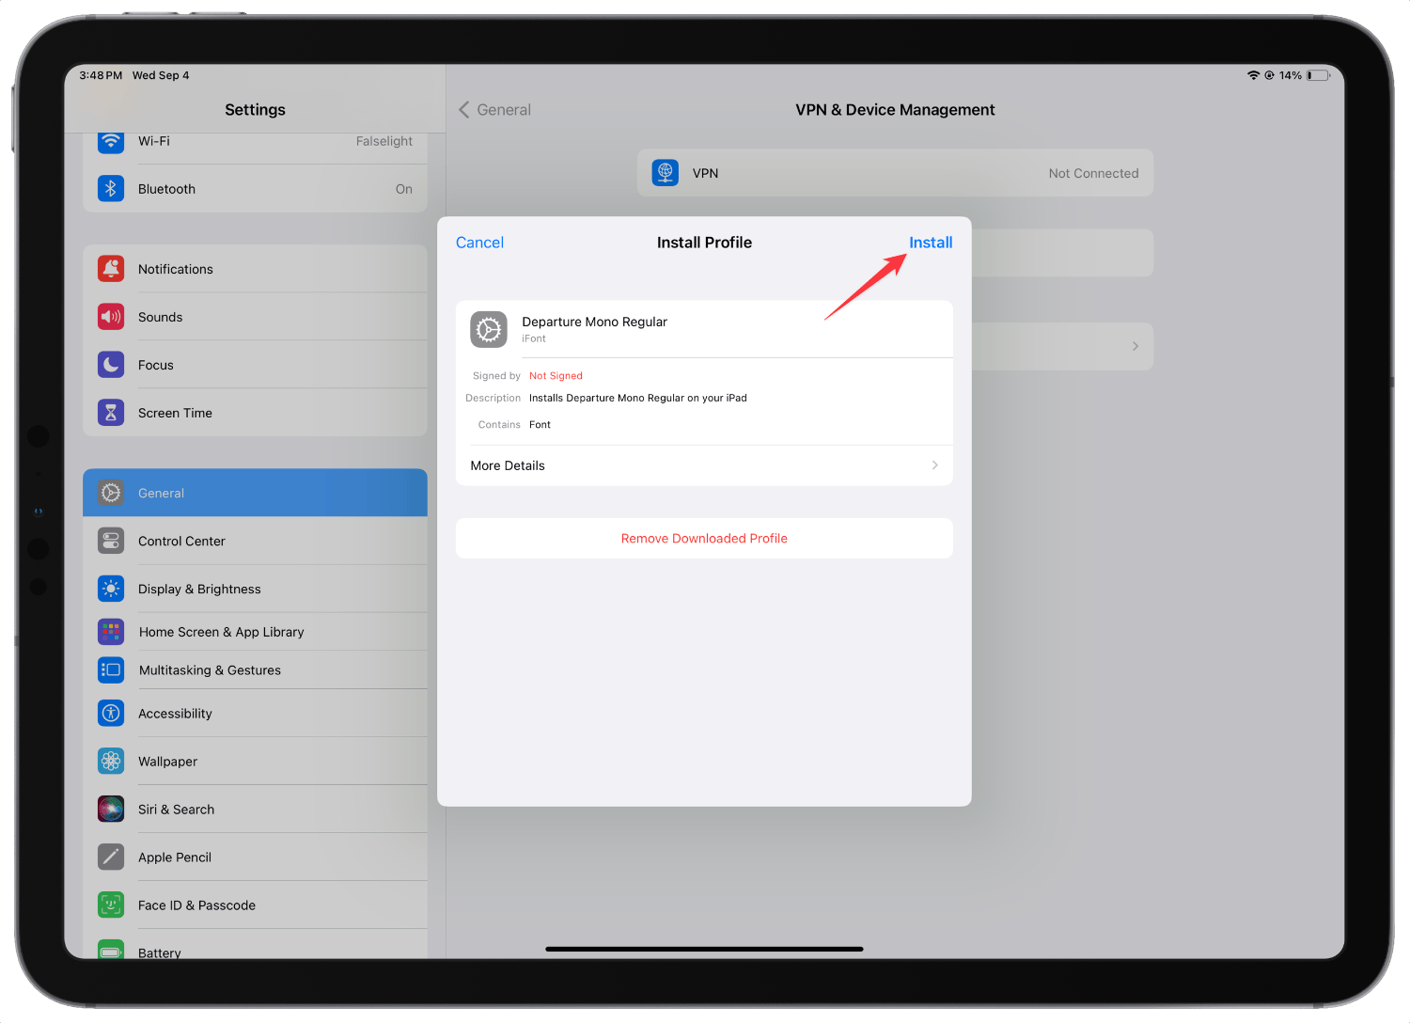Image resolution: width=1410 pixels, height=1023 pixels.
Task: Expand More Details for the profile
Action: pyautogui.click(x=704, y=465)
